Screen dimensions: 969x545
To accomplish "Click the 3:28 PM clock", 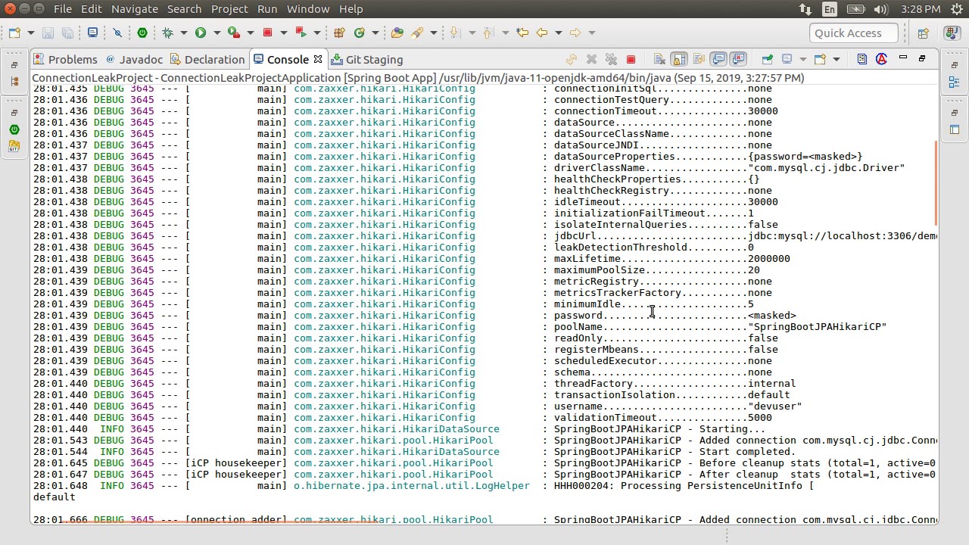I will (921, 9).
